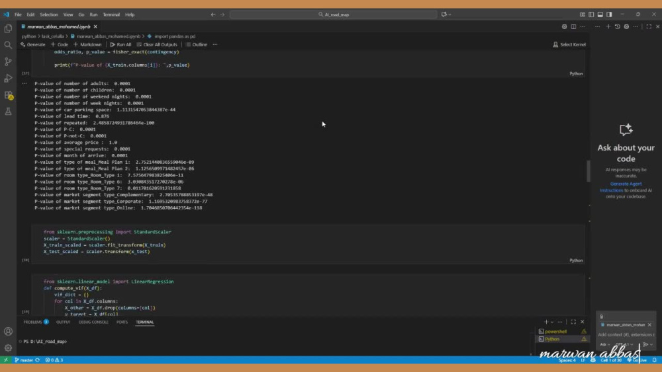Open the Search view in the activity bar
662x372 pixels.
point(8,45)
